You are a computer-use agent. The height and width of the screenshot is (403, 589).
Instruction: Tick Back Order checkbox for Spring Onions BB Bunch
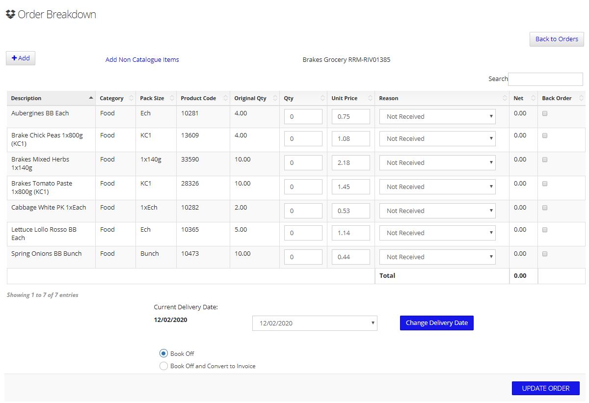(x=545, y=254)
